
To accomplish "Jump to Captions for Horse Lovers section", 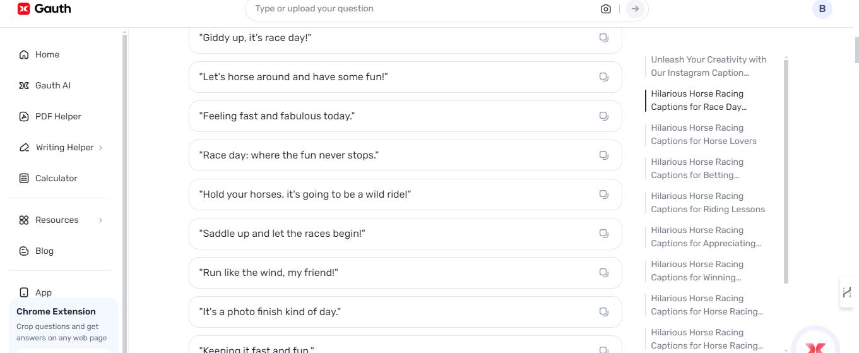I will tap(703, 135).
